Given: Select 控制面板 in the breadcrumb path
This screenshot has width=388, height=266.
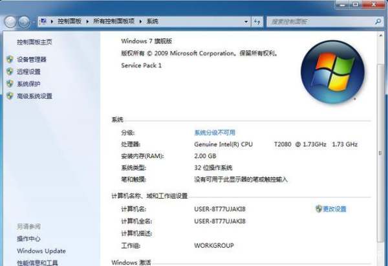Looking at the screenshot, I should point(67,21).
